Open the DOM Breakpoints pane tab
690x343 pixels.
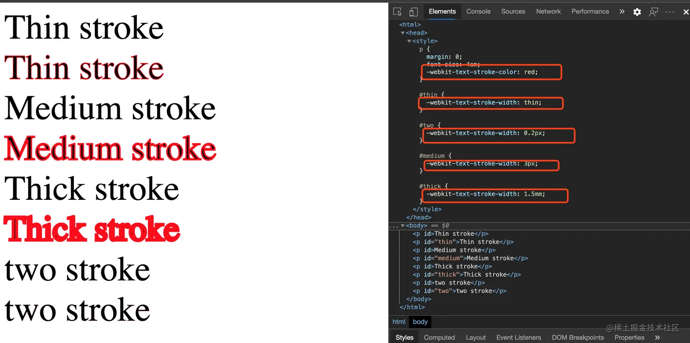(578, 338)
